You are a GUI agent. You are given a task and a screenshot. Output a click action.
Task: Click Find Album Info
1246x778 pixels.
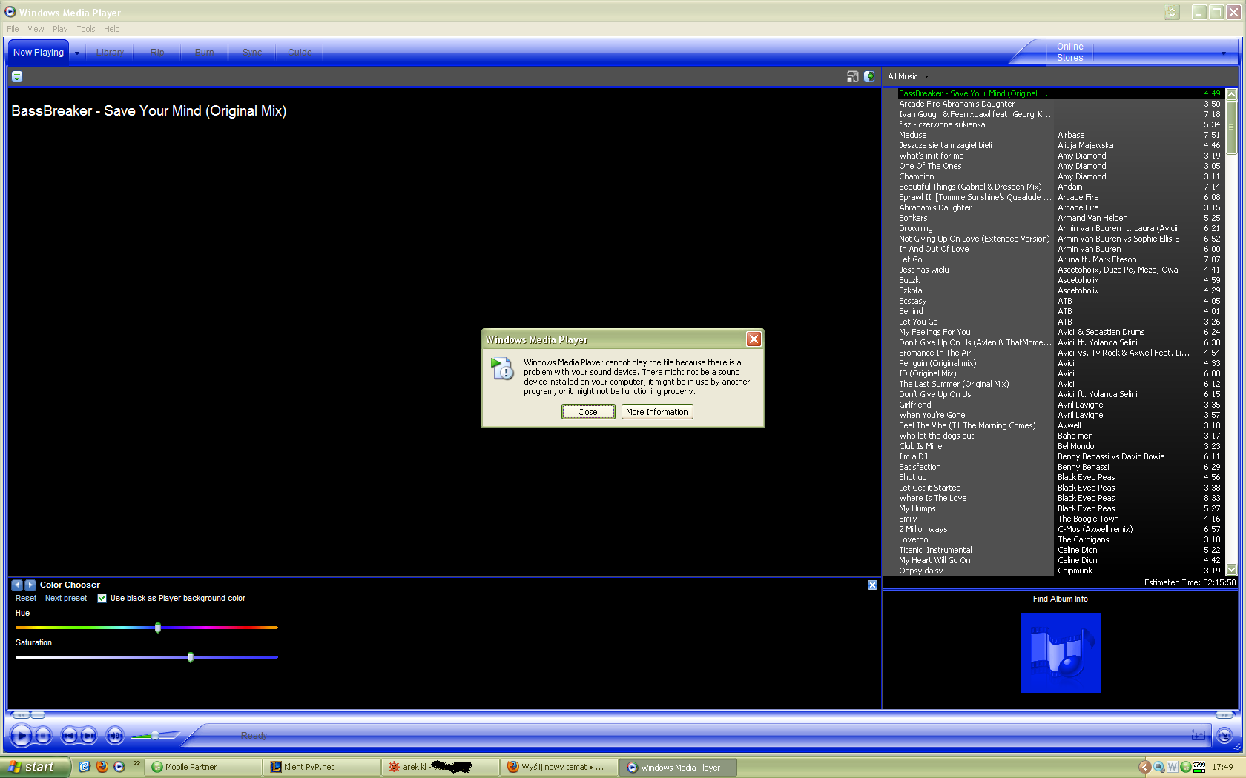pyautogui.click(x=1061, y=599)
